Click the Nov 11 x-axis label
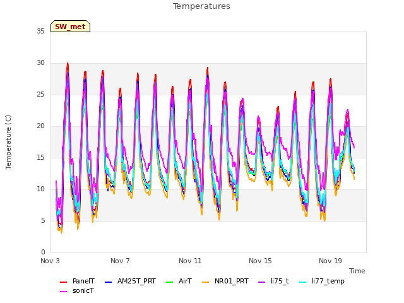The image size is (404, 303). 190,261
